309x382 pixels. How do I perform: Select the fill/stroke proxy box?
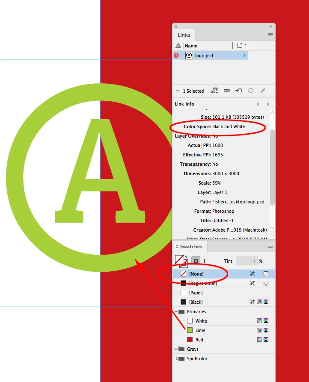pyautogui.click(x=181, y=261)
